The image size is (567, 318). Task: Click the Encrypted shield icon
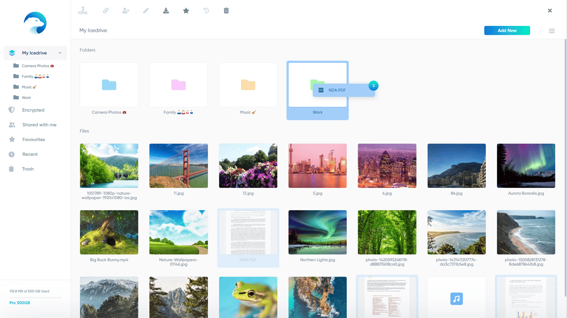pyautogui.click(x=12, y=110)
